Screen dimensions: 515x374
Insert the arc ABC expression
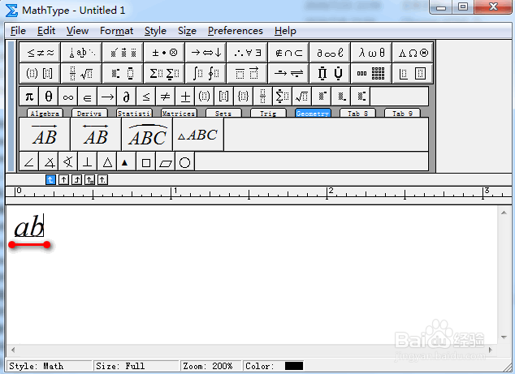point(147,135)
